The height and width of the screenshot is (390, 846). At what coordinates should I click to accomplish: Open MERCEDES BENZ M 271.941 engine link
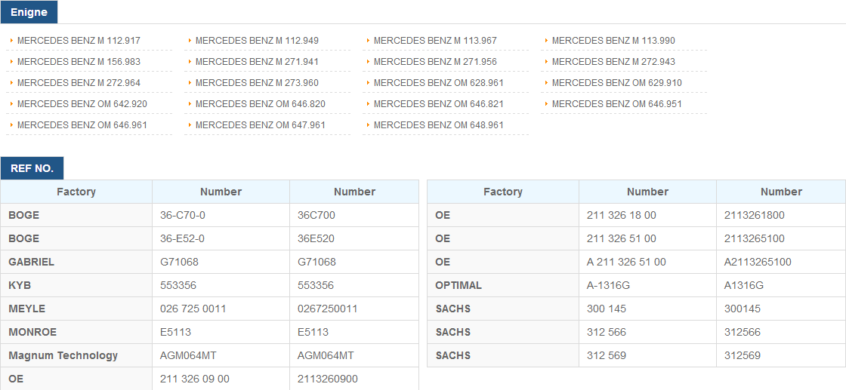257,61
